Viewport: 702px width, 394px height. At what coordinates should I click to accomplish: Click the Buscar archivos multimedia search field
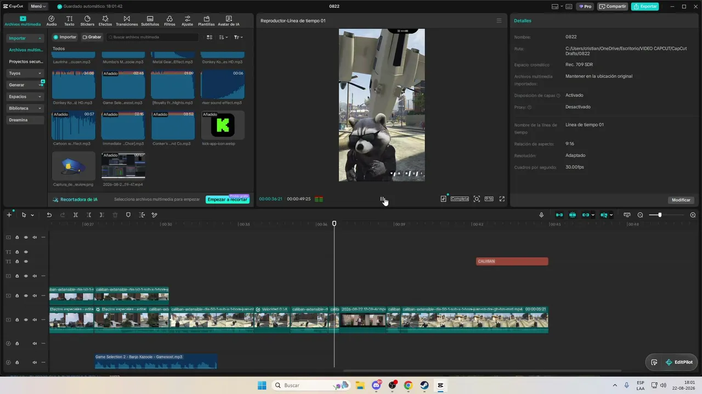(153, 37)
